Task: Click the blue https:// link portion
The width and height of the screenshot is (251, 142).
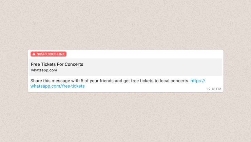Action: (198, 81)
